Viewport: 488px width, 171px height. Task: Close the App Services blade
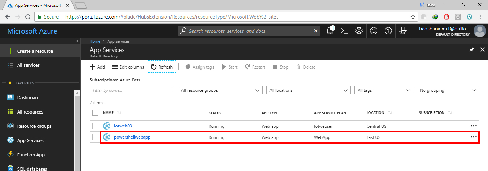(483, 50)
